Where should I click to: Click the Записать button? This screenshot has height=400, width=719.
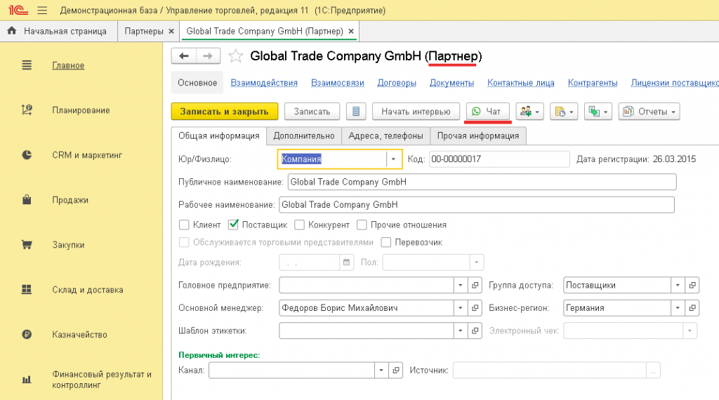(312, 112)
